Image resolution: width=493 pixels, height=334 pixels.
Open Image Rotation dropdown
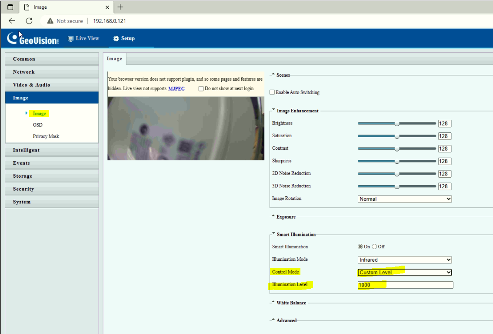(x=405, y=199)
